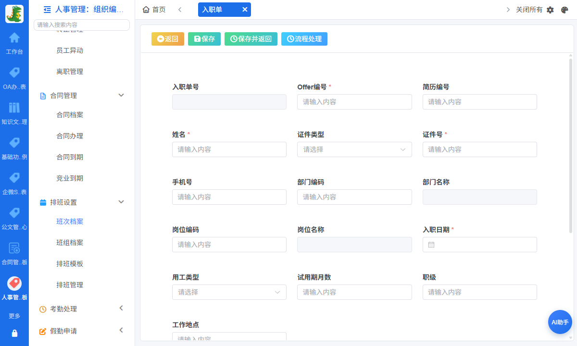
Task: Open 排班管理 menu item
Action: point(70,285)
